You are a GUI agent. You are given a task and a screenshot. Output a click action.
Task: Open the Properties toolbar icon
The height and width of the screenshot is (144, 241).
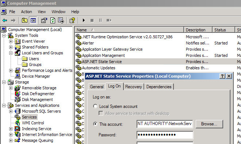(44, 20)
